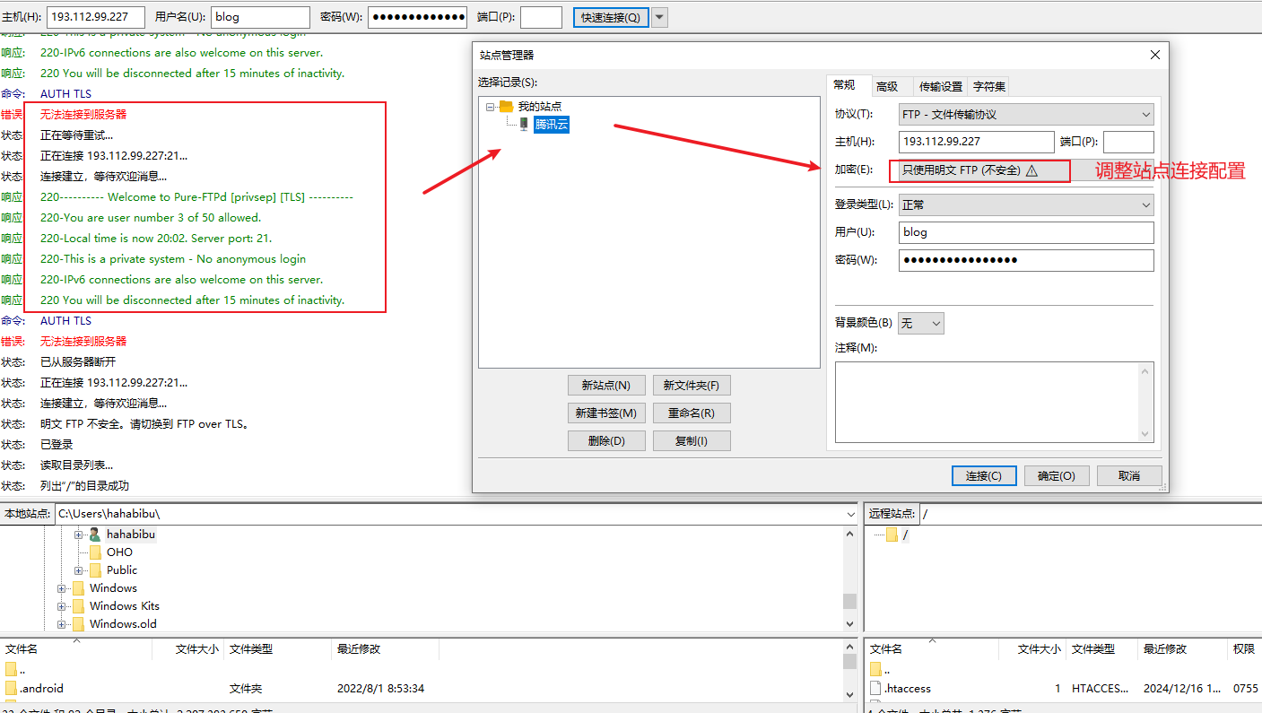
Task: Switch to the 高级 tab
Action: point(887,86)
